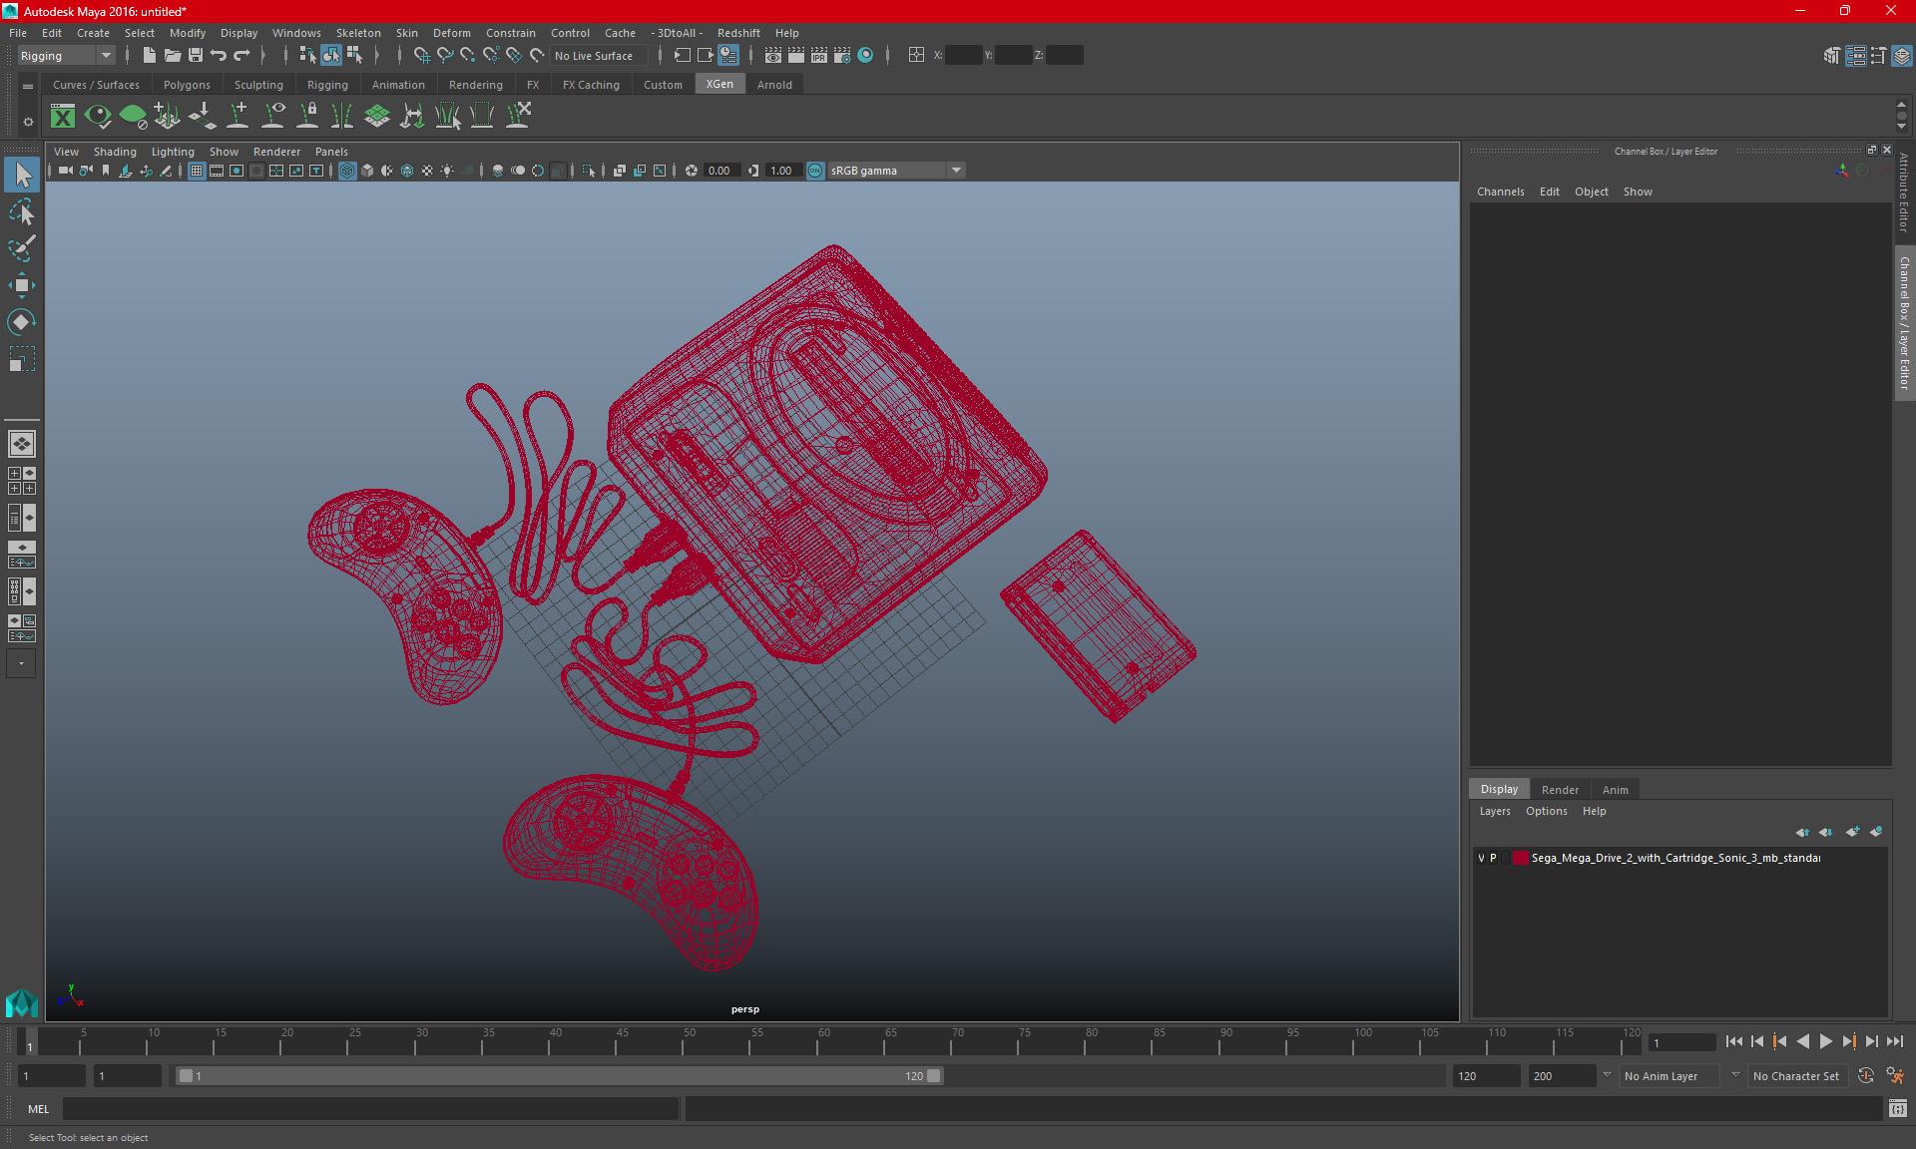
Task: Switch to the Render layer tab
Action: [x=1560, y=790]
